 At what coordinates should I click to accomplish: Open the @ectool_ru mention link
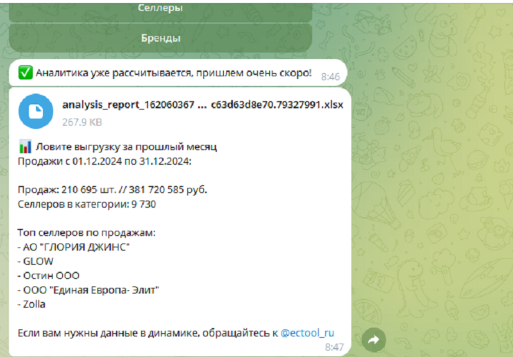pyautogui.click(x=307, y=333)
